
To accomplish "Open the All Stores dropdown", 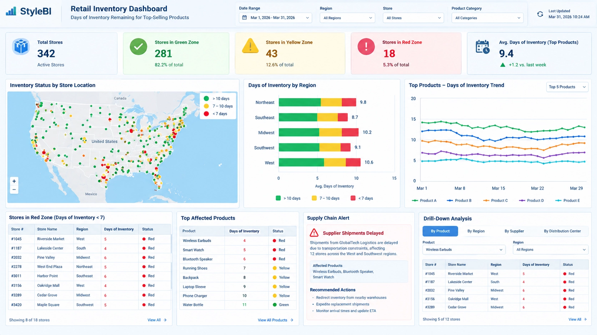I will point(413,18).
